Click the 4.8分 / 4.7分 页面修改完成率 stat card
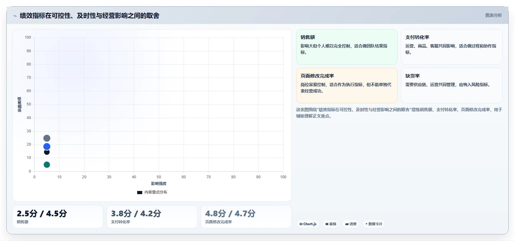Image resolution: width=515 pixels, height=241 pixels. (x=246, y=217)
